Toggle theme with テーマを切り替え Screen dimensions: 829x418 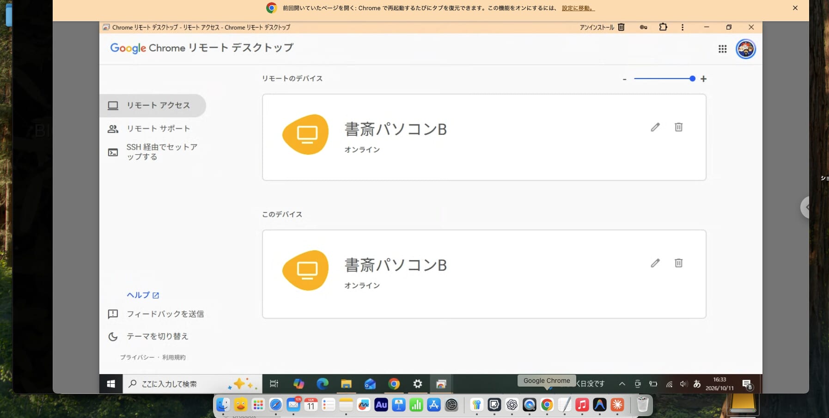[x=148, y=336]
